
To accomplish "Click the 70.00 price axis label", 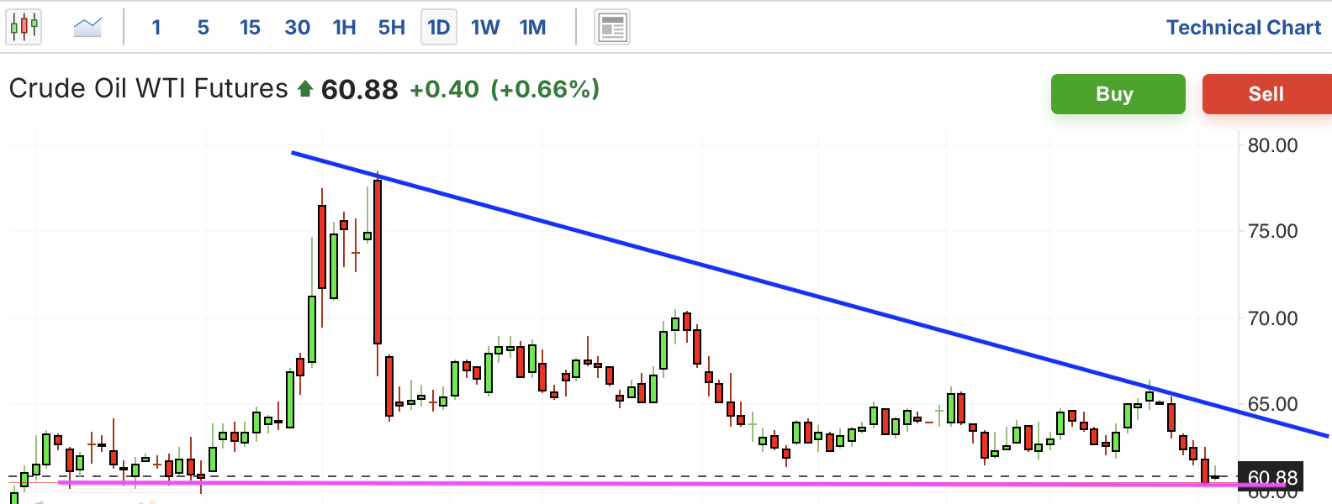I will [1272, 318].
